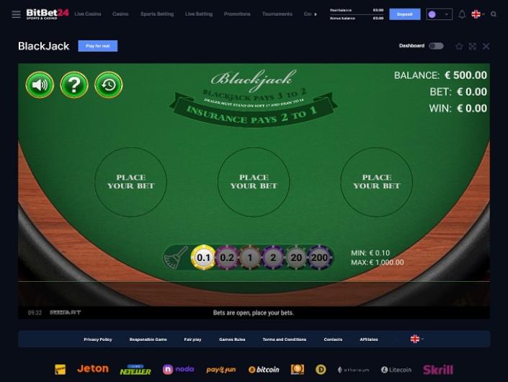Open the game history clock icon

pyautogui.click(x=109, y=85)
